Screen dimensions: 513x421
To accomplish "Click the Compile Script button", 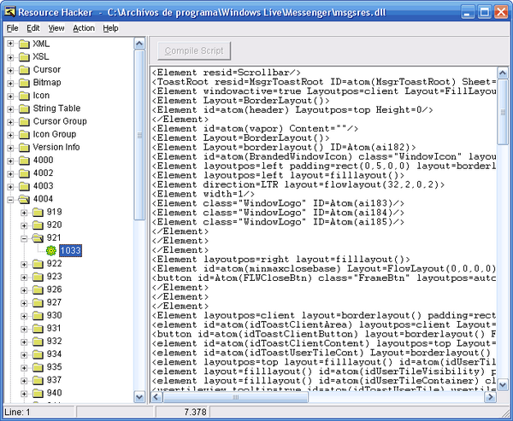I will (x=194, y=50).
